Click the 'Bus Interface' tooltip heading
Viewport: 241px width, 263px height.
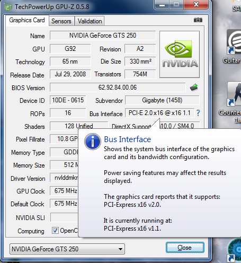tap(127, 139)
